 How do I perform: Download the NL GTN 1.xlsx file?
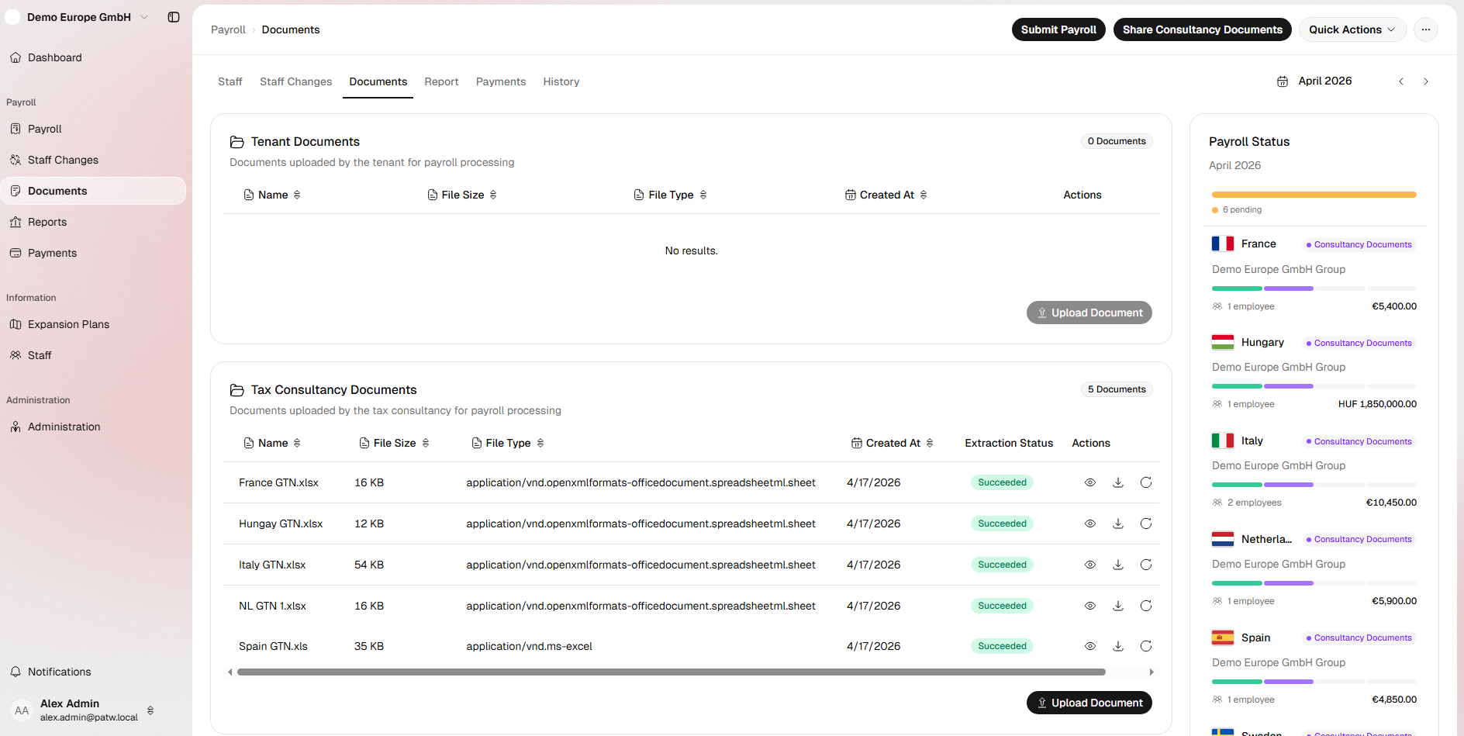[x=1118, y=606]
